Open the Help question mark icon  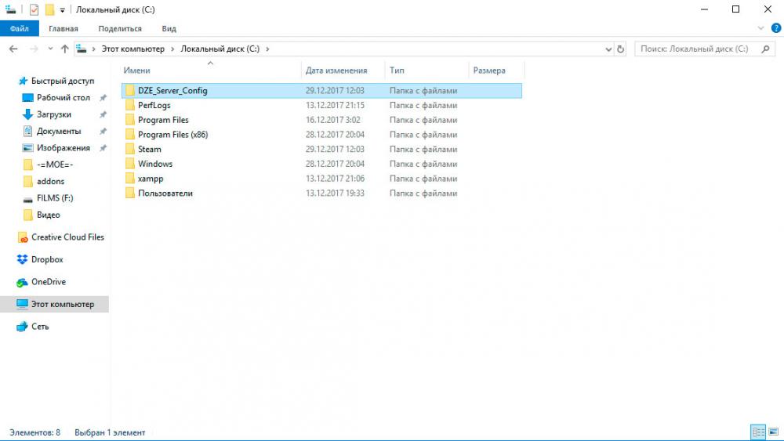pyautogui.click(x=775, y=28)
